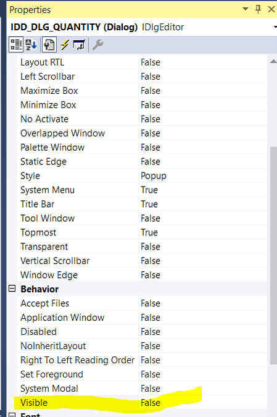Show Property Pages icon
Viewport: 277px width, 417px height.
click(49, 44)
